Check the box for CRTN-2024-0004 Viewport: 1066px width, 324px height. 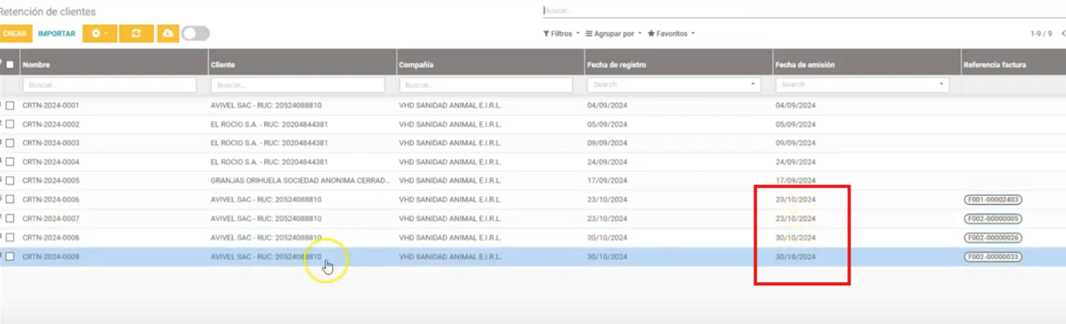click(10, 162)
